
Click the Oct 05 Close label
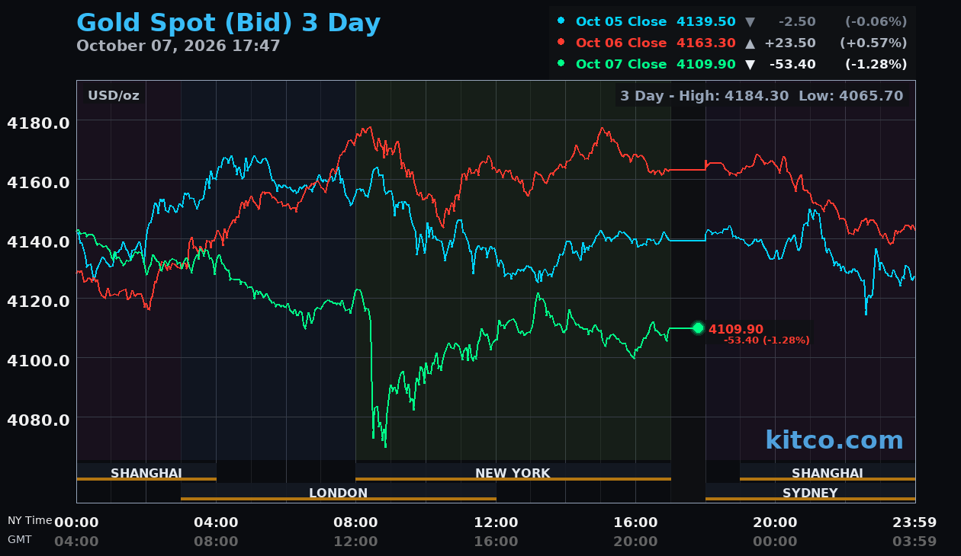click(622, 21)
